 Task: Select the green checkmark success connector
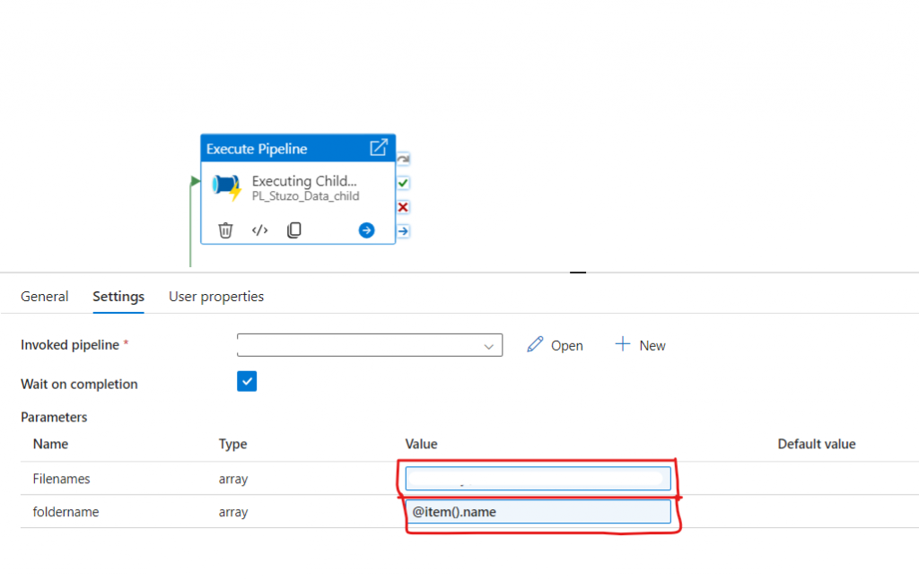[403, 183]
